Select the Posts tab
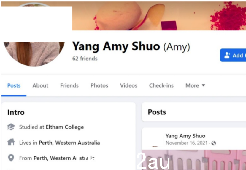 click(x=14, y=85)
